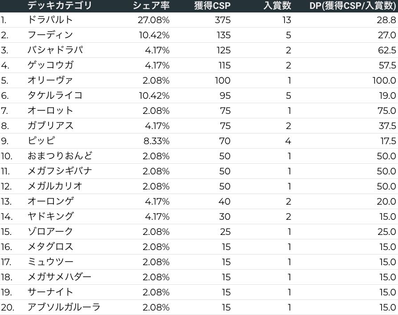
Task: Select the ピッピ deck entry
Action: pos(41,141)
